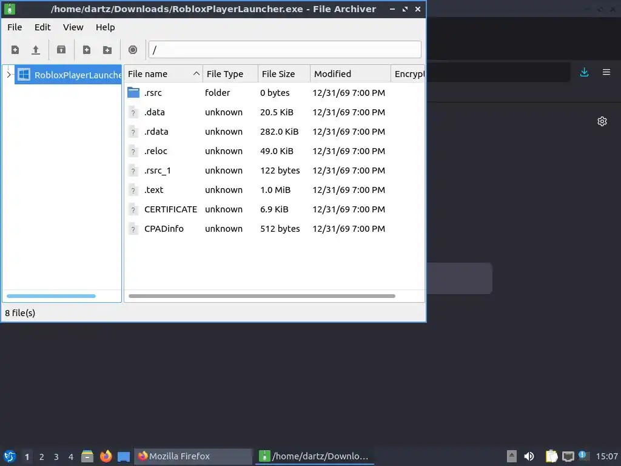
Task: Click the .rsrc blue folder icon
Action: click(x=133, y=93)
